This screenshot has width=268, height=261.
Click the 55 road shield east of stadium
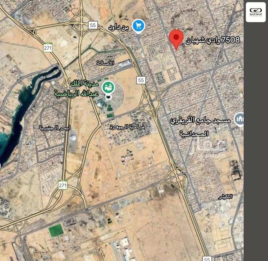pos(141,80)
